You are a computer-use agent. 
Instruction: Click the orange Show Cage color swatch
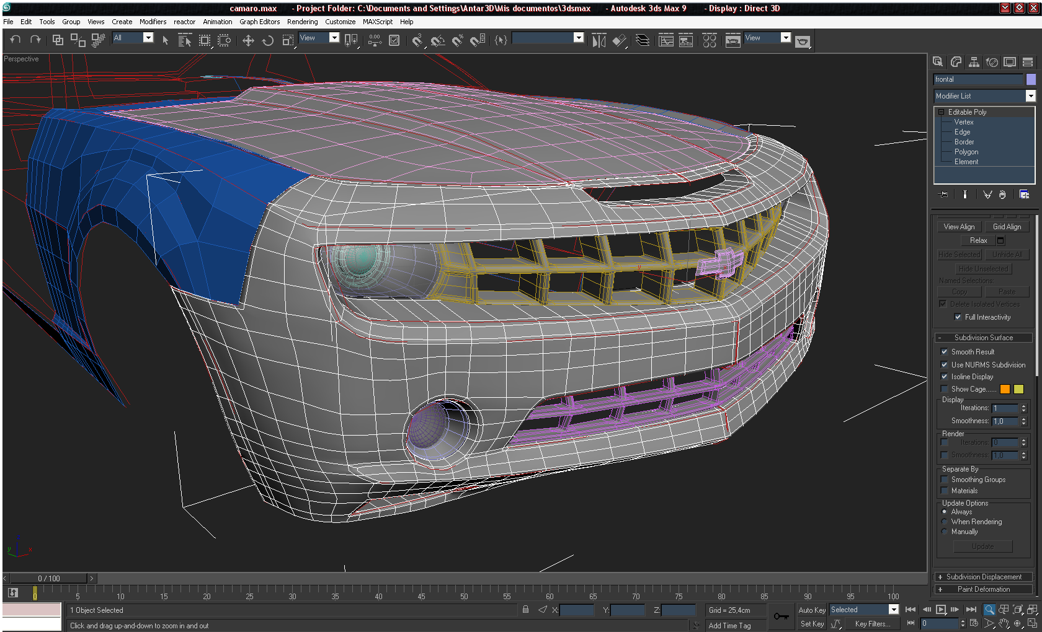coord(1005,389)
